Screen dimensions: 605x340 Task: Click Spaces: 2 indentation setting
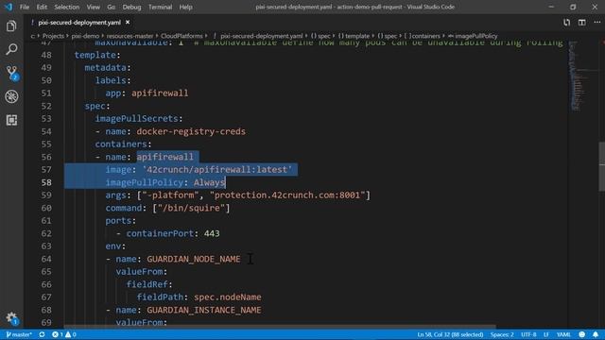pyautogui.click(x=502, y=334)
